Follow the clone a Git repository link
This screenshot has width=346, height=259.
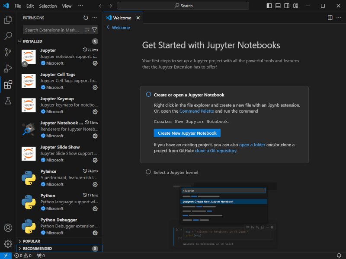click(x=215, y=151)
